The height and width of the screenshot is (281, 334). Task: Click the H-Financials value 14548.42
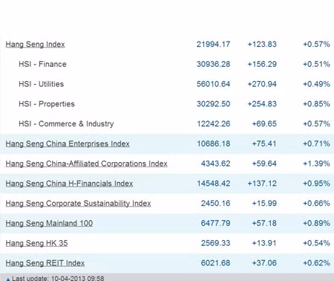[213, 184]
